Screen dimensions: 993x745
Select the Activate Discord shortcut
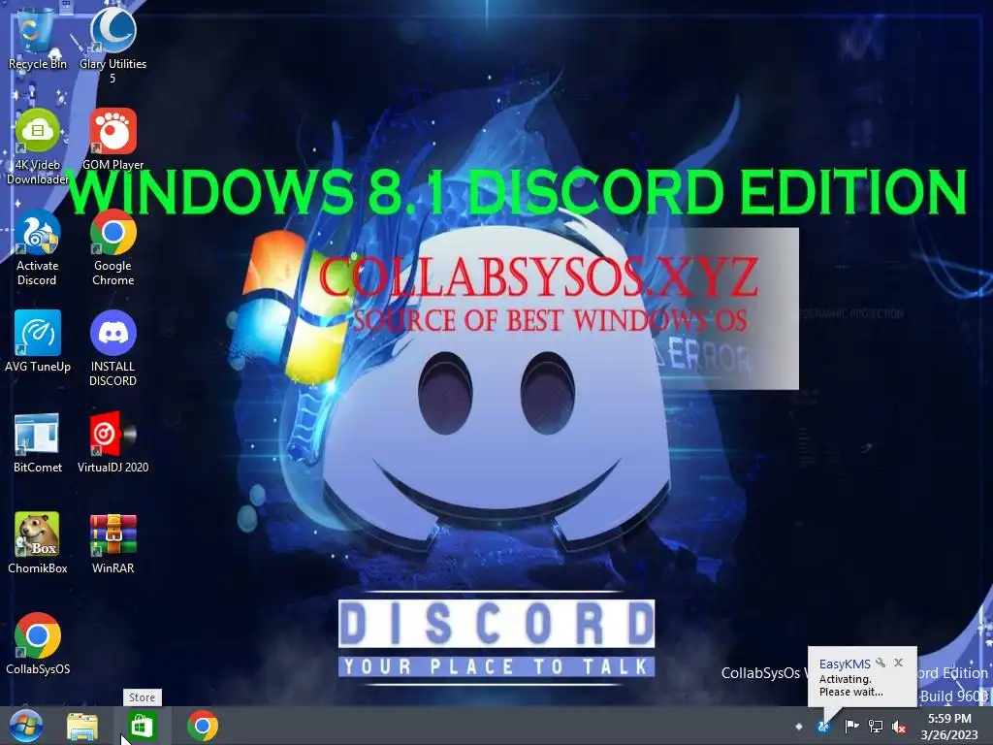click(x=38, y=247)
